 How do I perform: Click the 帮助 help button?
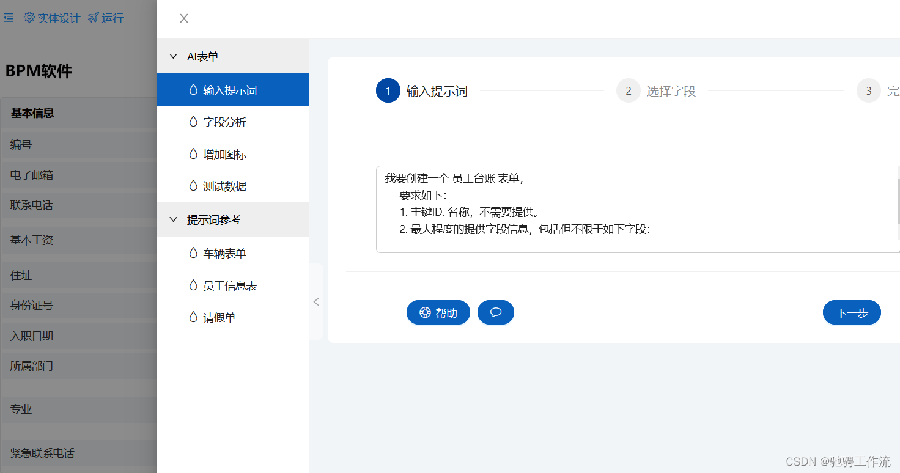pyautogui.click(x=438, y=312)
